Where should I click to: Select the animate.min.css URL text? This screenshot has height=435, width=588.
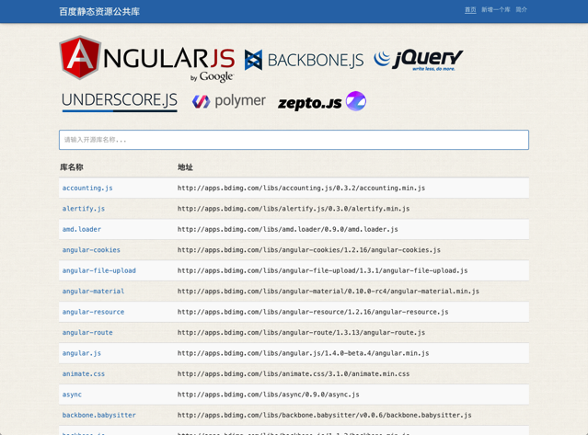click(x=294, y=374)
